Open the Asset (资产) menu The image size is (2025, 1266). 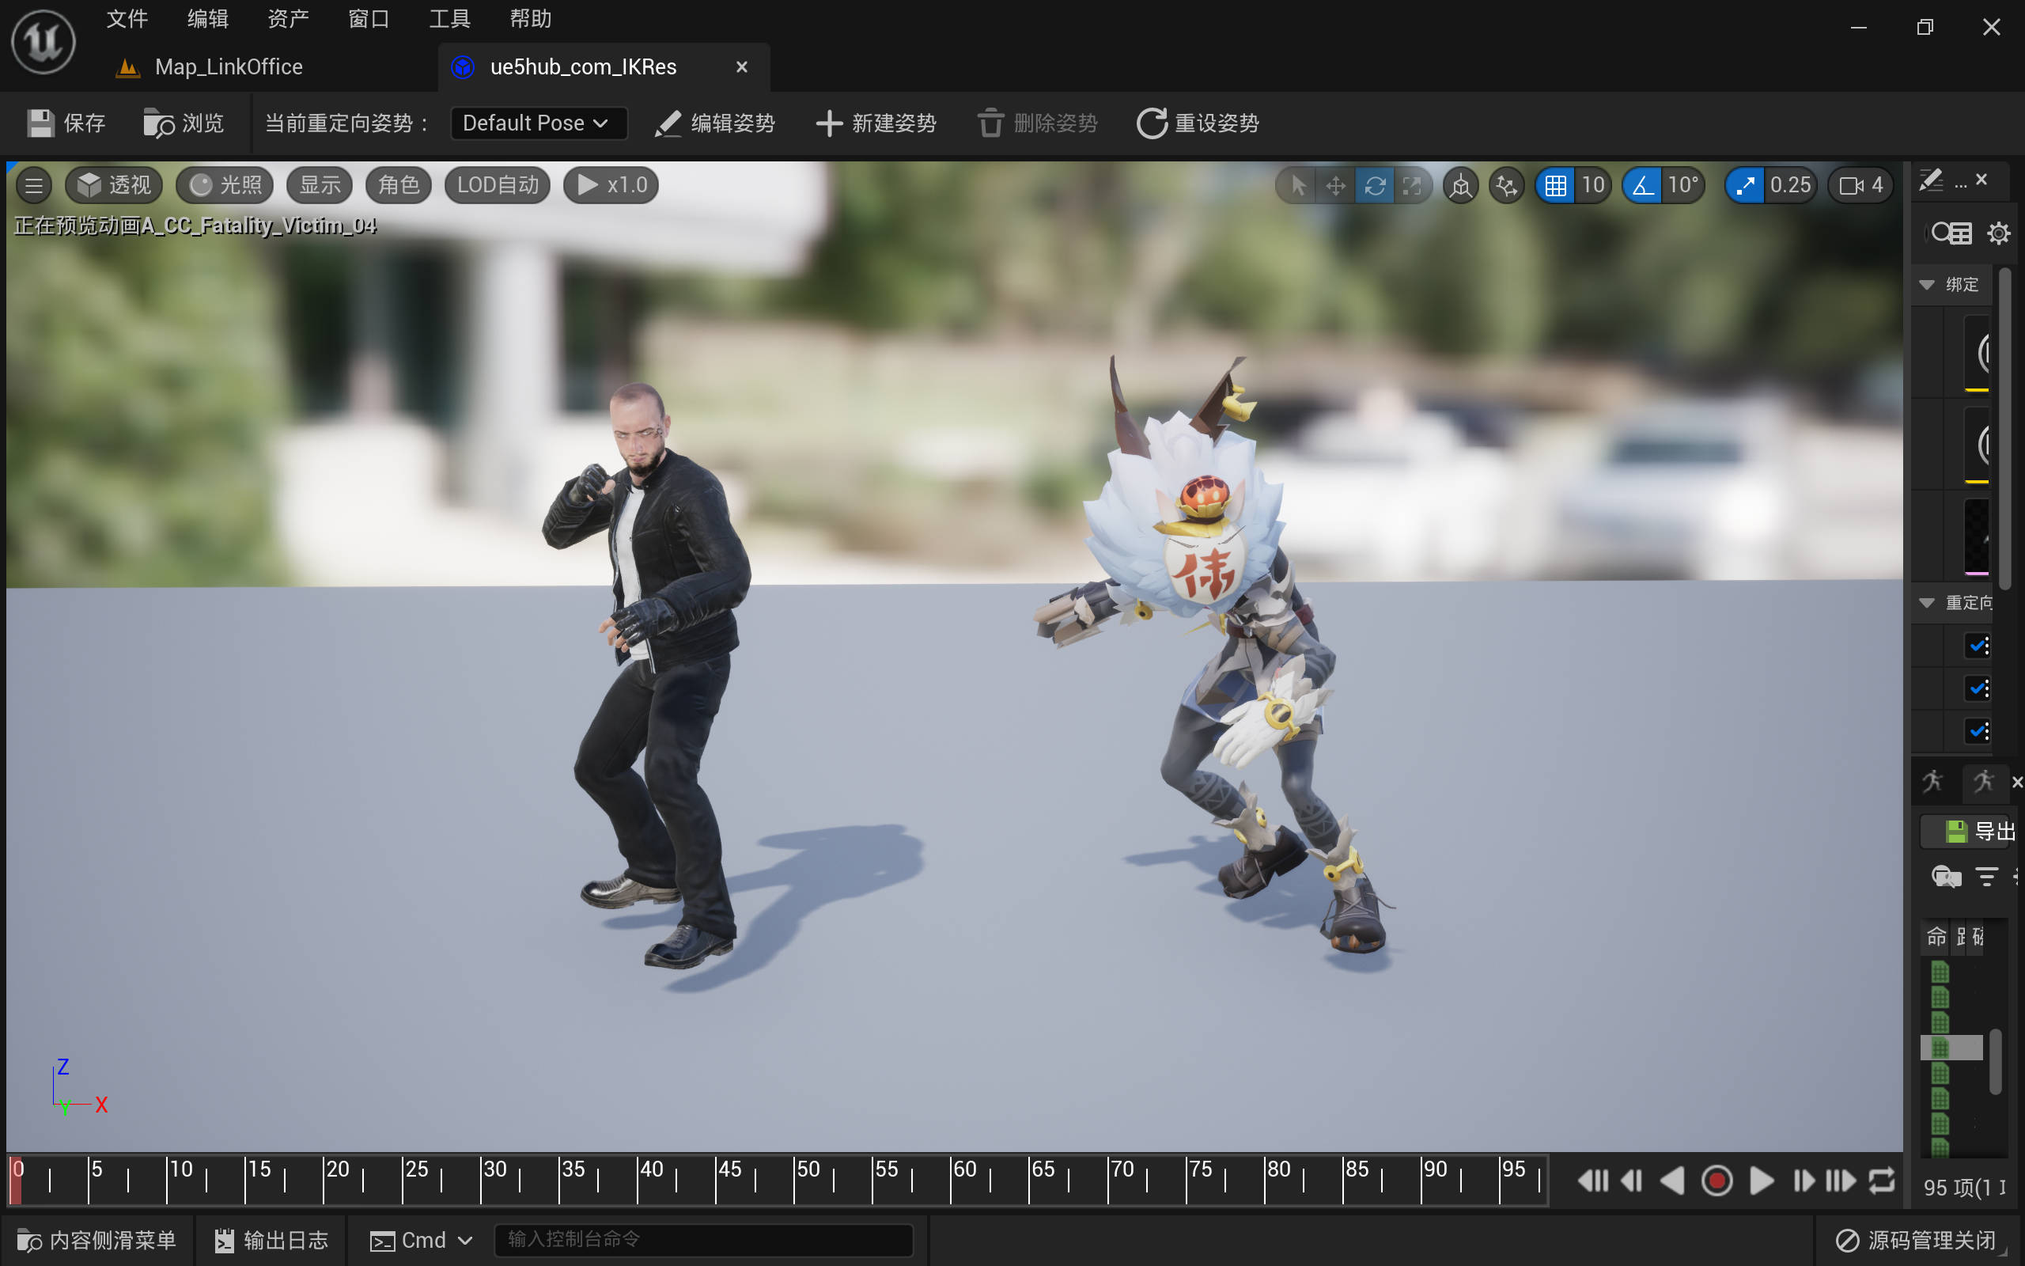point(288,18)
